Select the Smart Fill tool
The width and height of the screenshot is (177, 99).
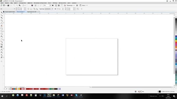coord(2,57)
